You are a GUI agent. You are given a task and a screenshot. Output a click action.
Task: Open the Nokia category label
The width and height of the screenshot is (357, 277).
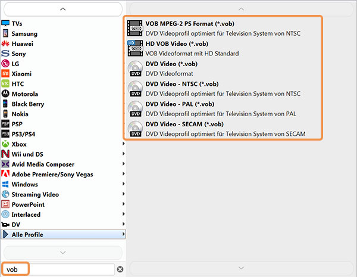coord(20,114)
